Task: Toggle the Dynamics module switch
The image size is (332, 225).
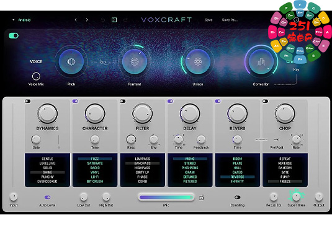Action: [x=28, y=101]
